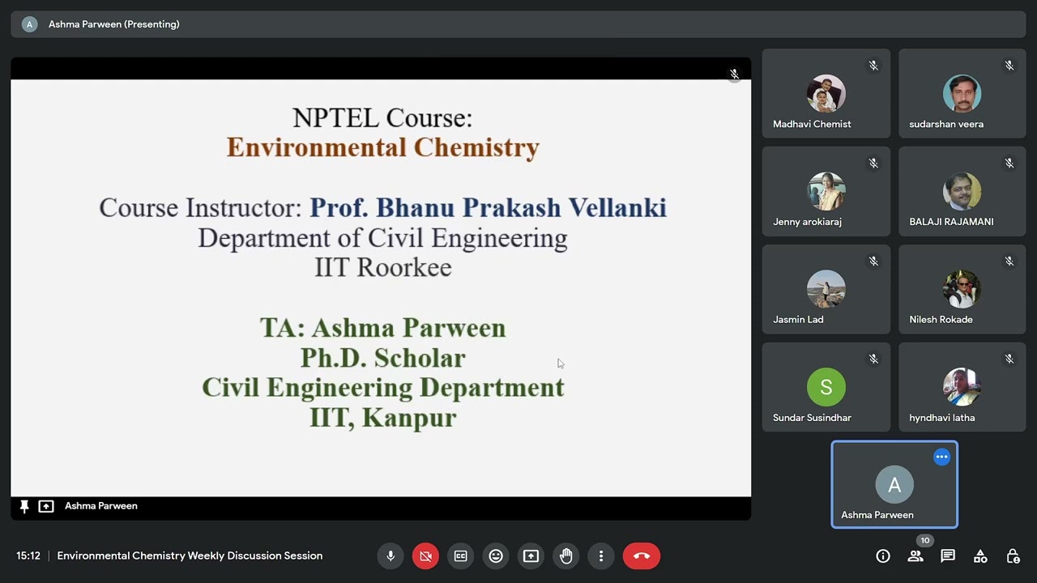
Task: Open the chat panel
Action: [x=948, y=556]
